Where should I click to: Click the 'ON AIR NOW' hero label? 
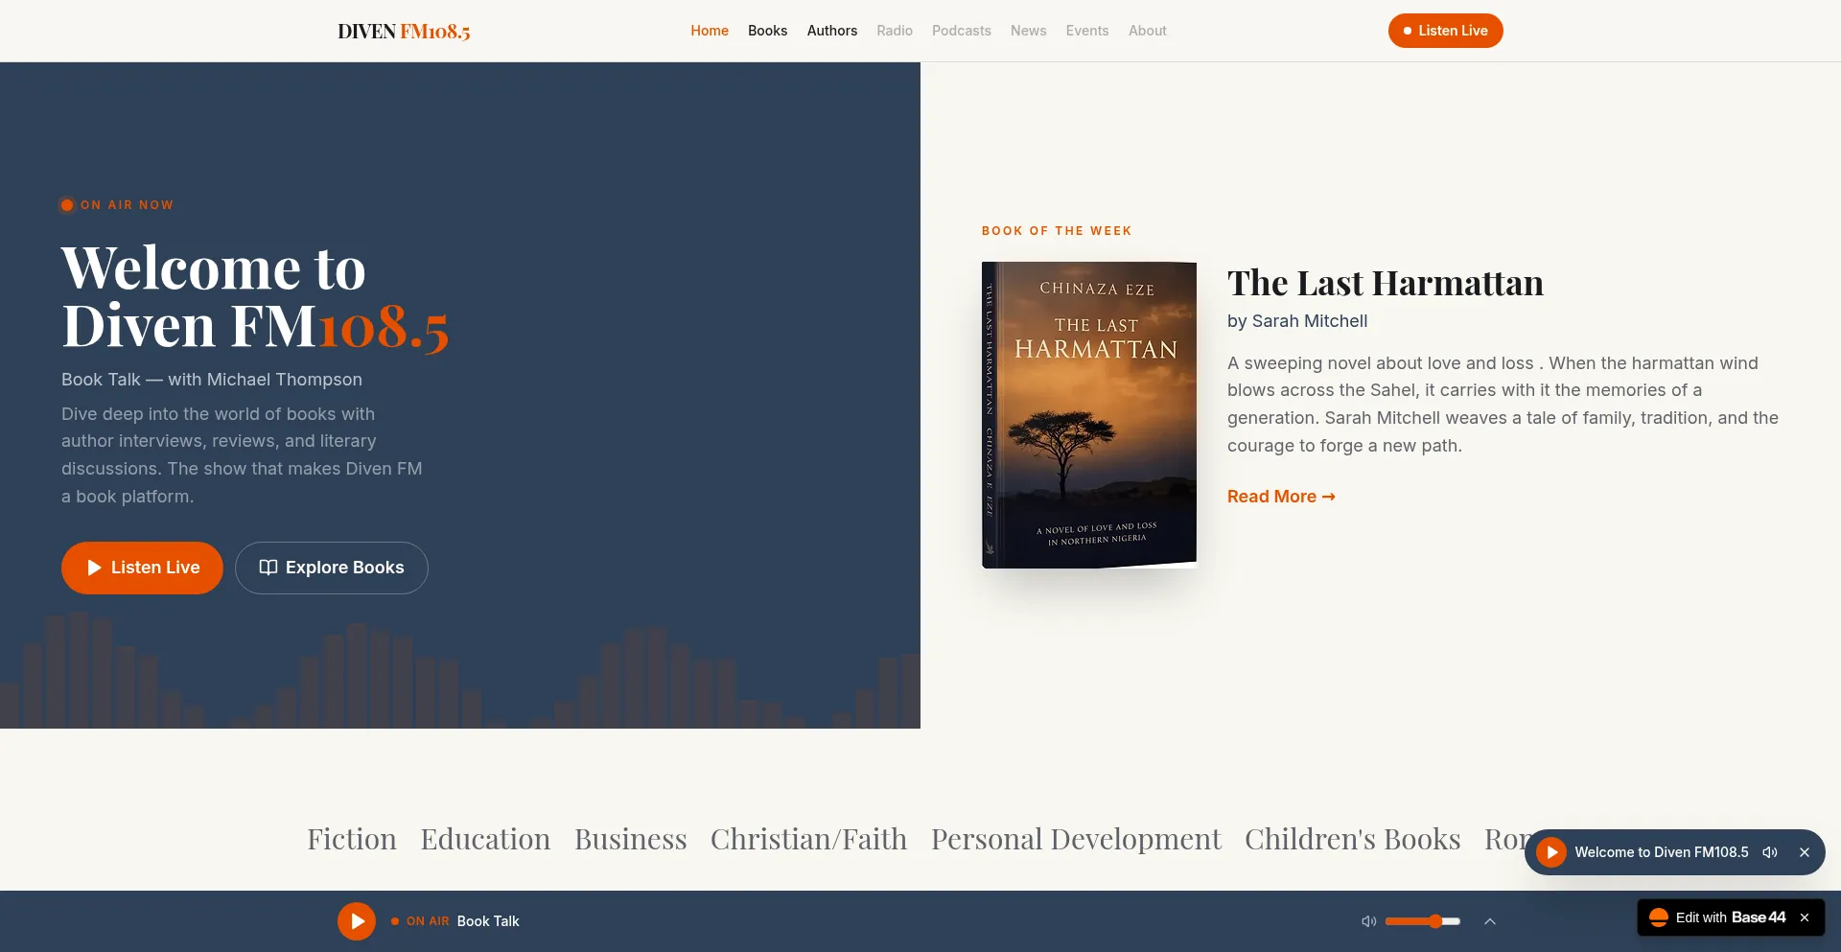point(127,205)
